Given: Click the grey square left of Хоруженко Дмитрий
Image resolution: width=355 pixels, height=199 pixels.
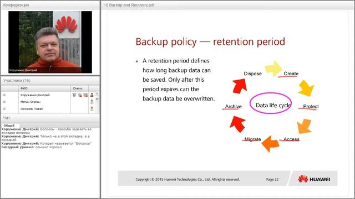Looking at the screenshot, I should pos(4,95).
